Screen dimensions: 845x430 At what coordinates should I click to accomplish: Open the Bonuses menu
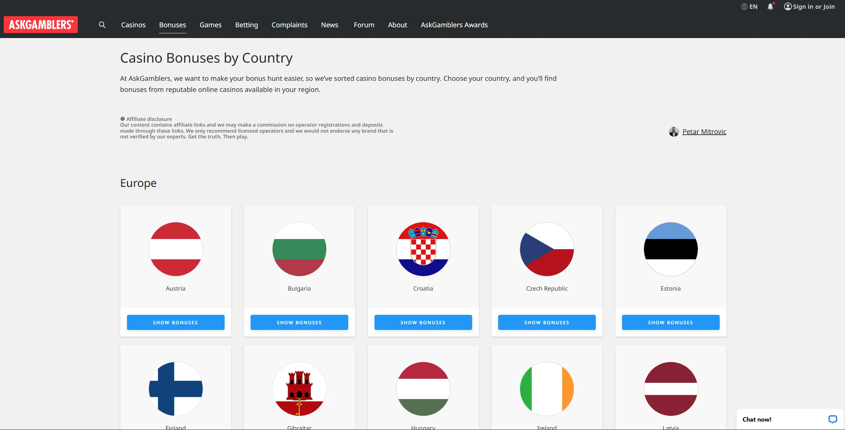[x=172, y=25]
